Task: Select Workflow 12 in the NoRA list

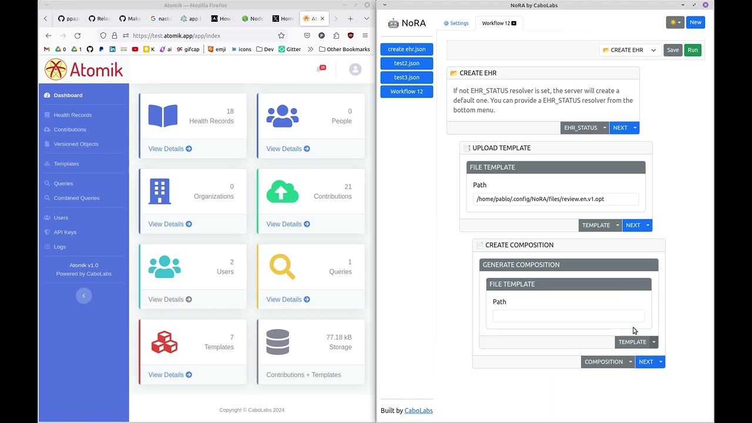Action: point(407,92)
